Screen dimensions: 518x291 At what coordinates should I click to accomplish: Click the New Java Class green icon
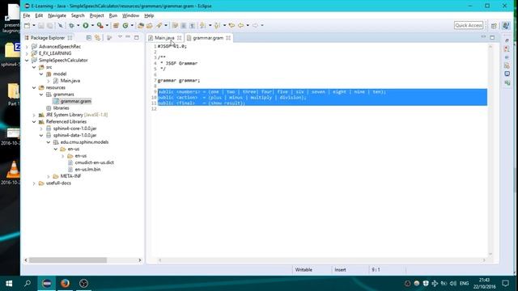[x=125, y=25]
